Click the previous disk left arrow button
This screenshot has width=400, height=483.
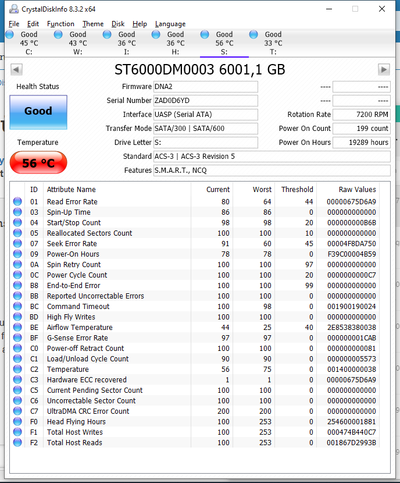tap(17, 70)
